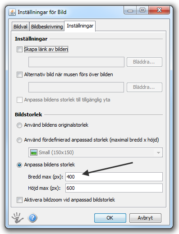Maximize the Inställningar för Bild window
Image resolution: width=179 pixels, height=234 pixels.
coord(142,10)
